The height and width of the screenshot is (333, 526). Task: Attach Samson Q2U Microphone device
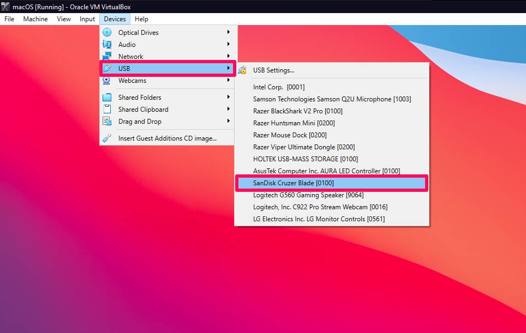331,99
